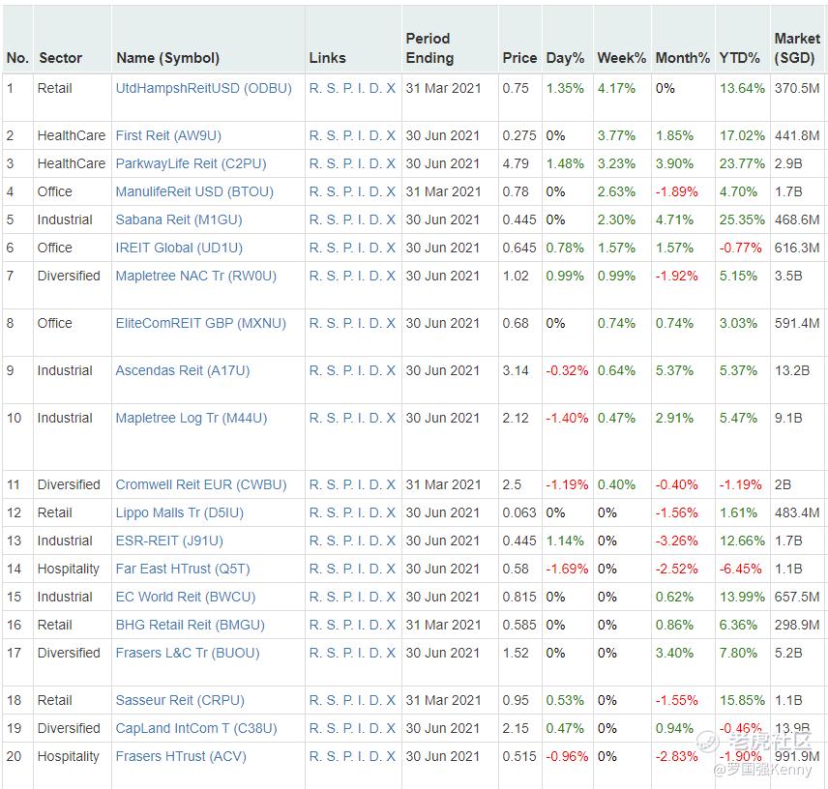
Task: Click the 0.815 price cell
Action: click(519, 597)
